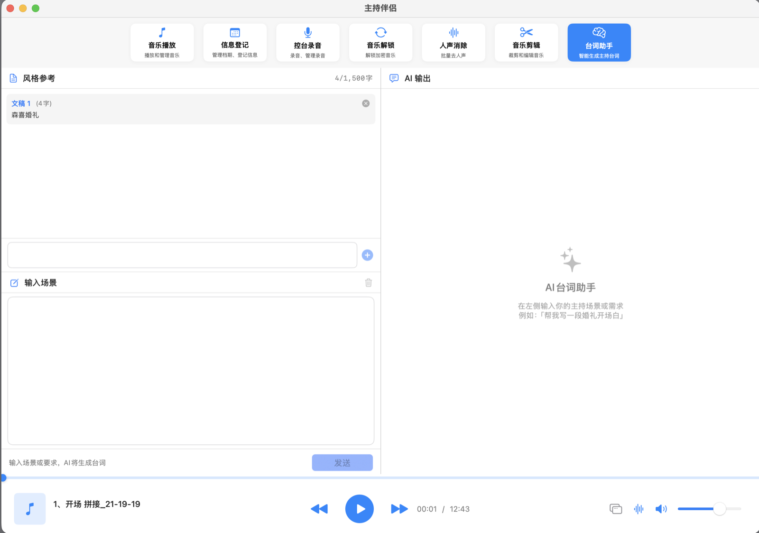Remove 文稿 1 with its close icon
759x533 pixels.
point(366,103)
